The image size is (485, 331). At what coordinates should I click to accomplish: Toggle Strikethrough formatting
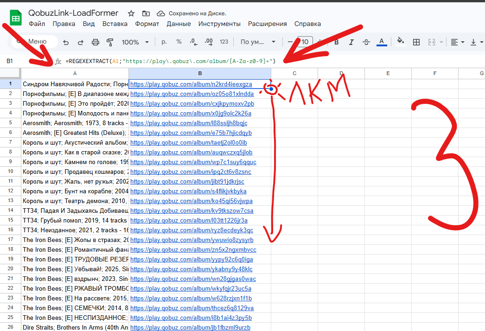tap(366, 42)
